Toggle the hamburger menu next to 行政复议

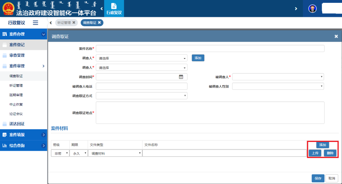(35, 23)
